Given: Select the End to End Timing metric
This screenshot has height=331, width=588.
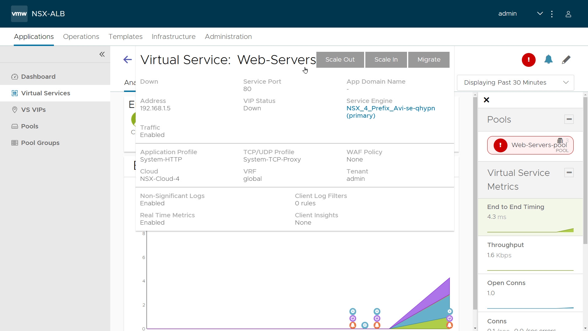Looking at the screenshot, I should (530, 217).
